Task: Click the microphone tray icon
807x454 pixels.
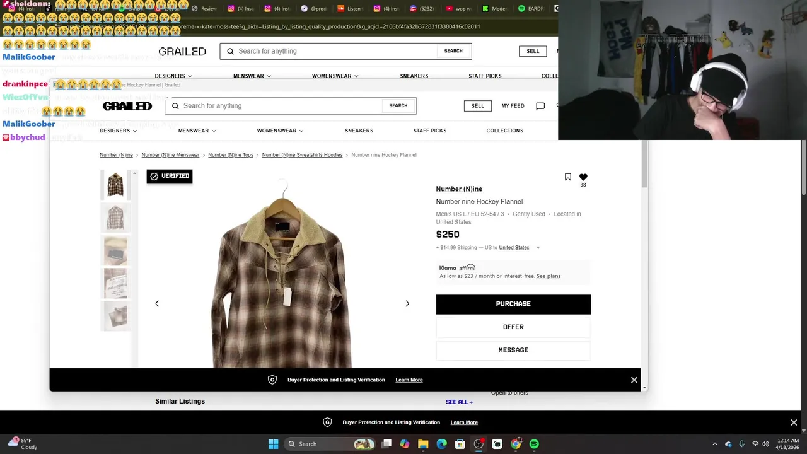Action: (741, 444)
